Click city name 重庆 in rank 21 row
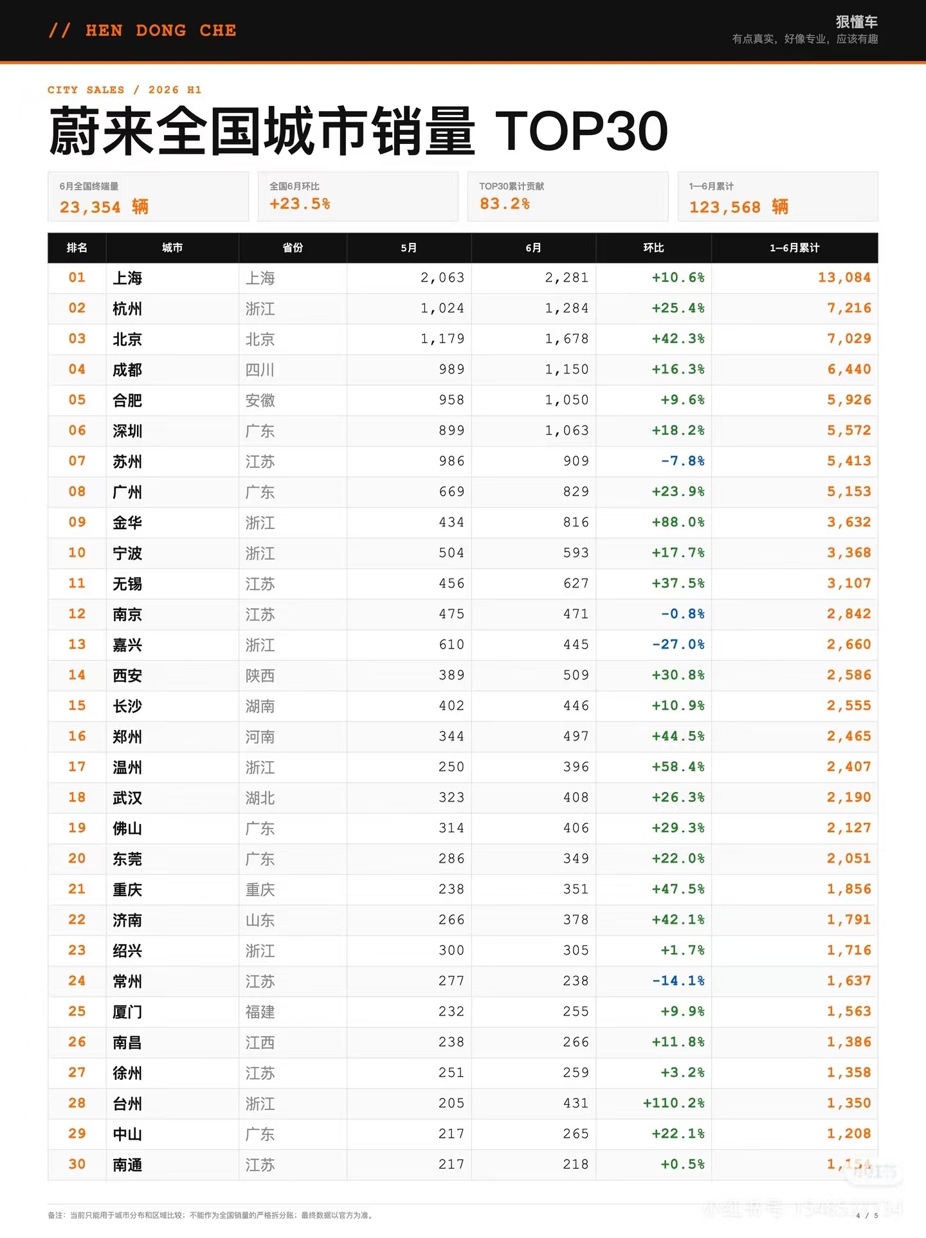The image size is (926, 1238). coord(127,890)
